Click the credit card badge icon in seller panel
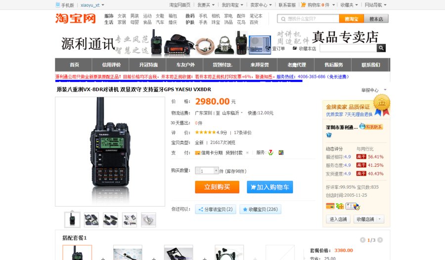The width and height of the screenshot is (445, 260). click(x=330, y=206)
